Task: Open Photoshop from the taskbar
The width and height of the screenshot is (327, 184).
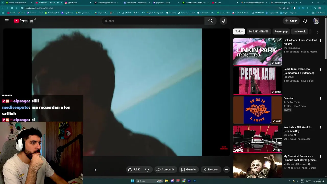Action: tap(195, 181)
